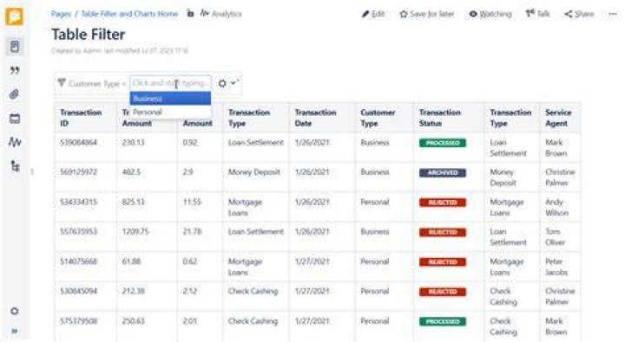This screenshot has height=342, width=625.
Task: Expand the sidebar with double chevron
Action: (x=15, y=331)
